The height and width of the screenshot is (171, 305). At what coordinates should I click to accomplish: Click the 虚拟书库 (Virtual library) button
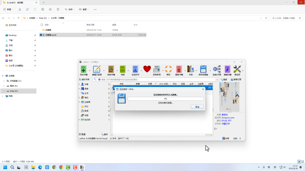[84, 79]
